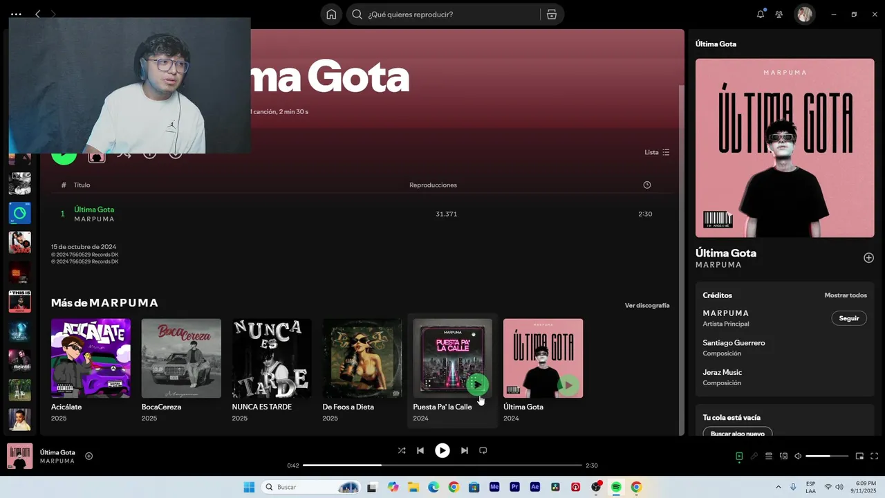Click play count 31.371
Image resolution: width=885 pixels, height=498 pixels.
pyautogui.click(x=446, y=214)
